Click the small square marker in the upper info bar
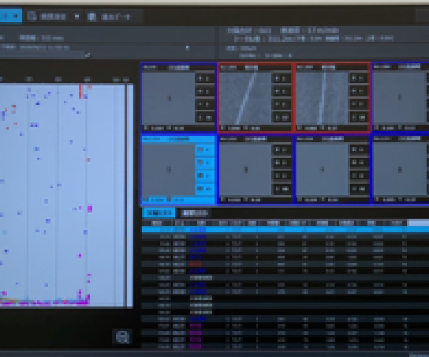This screenshot has width=429, height=357. click(x=188, y=47)
